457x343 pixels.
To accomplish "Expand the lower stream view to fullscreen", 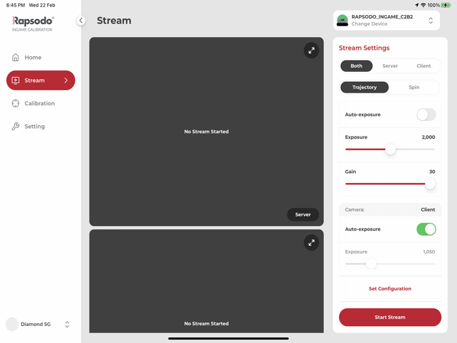I will (x=311, y=242).
